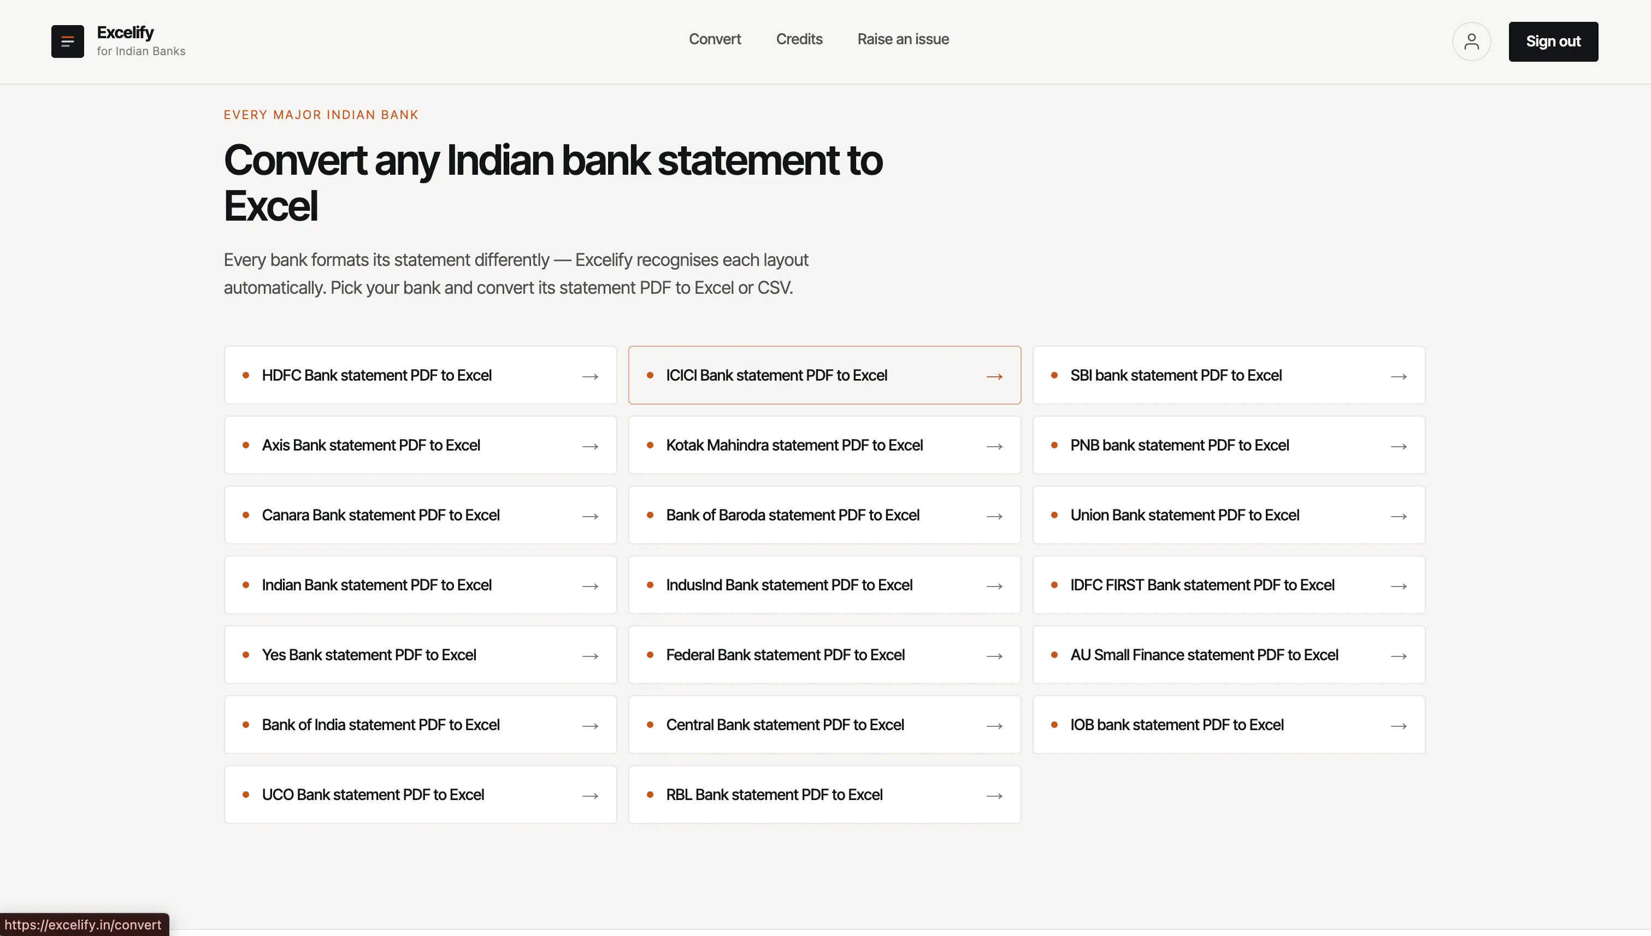
Task: Click the 'for Indian Banks' tagline
Action: pos(141,51)
